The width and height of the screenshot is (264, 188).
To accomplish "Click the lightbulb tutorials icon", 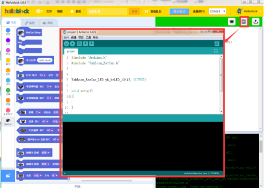I will (72, 11).
